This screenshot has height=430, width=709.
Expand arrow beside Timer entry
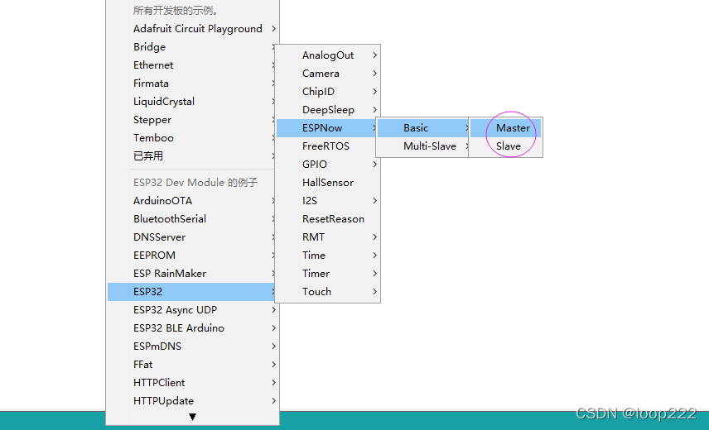[x=375, y=274]
